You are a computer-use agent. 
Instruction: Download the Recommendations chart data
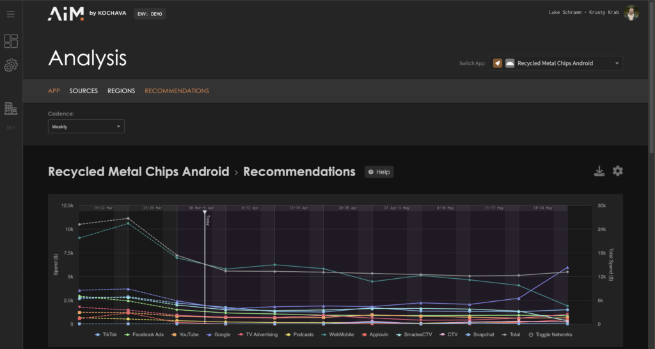pos(599,171)
